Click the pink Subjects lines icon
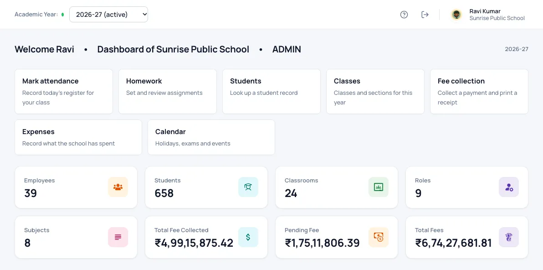 pyautogui.click(x=118, y=237)
